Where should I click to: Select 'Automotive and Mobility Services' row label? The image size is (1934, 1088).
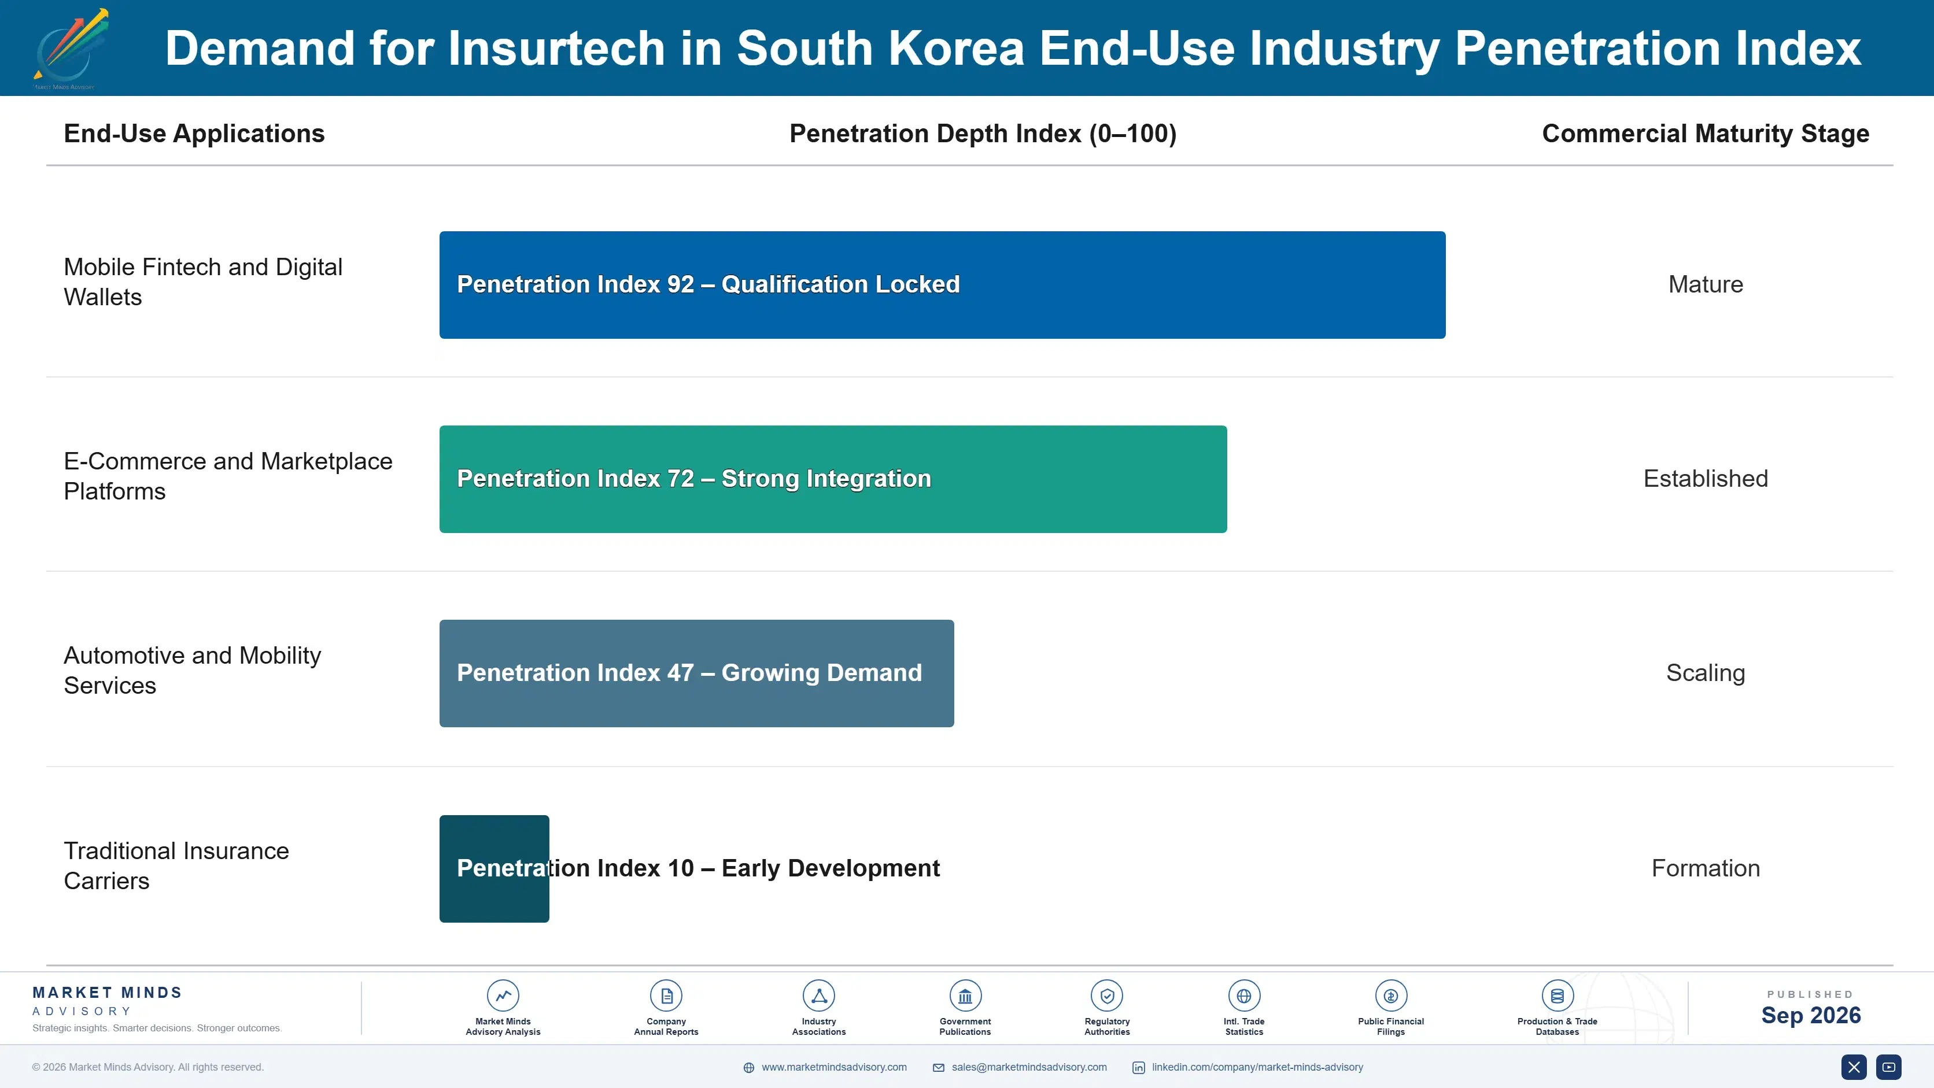tap(192, 670)
